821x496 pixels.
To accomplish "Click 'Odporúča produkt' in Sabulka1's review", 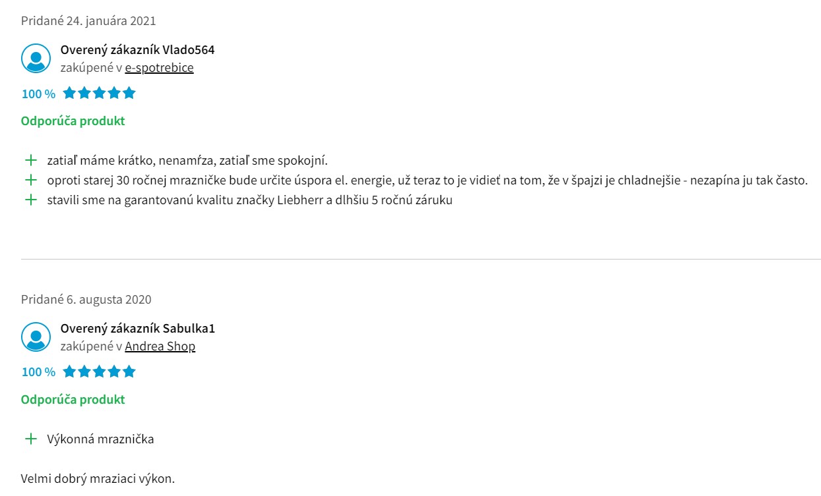I will (73, 399).
